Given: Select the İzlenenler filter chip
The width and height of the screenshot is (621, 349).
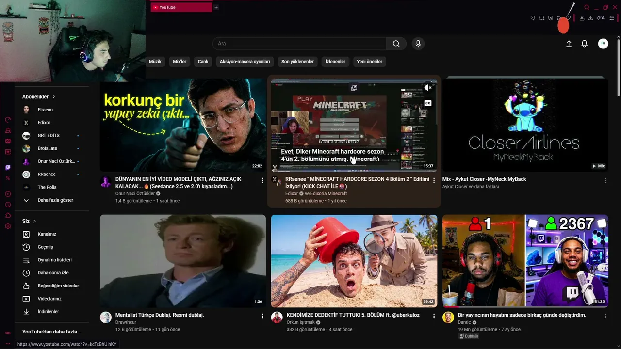Looking at the screenshot, I should tap(335, 62).
